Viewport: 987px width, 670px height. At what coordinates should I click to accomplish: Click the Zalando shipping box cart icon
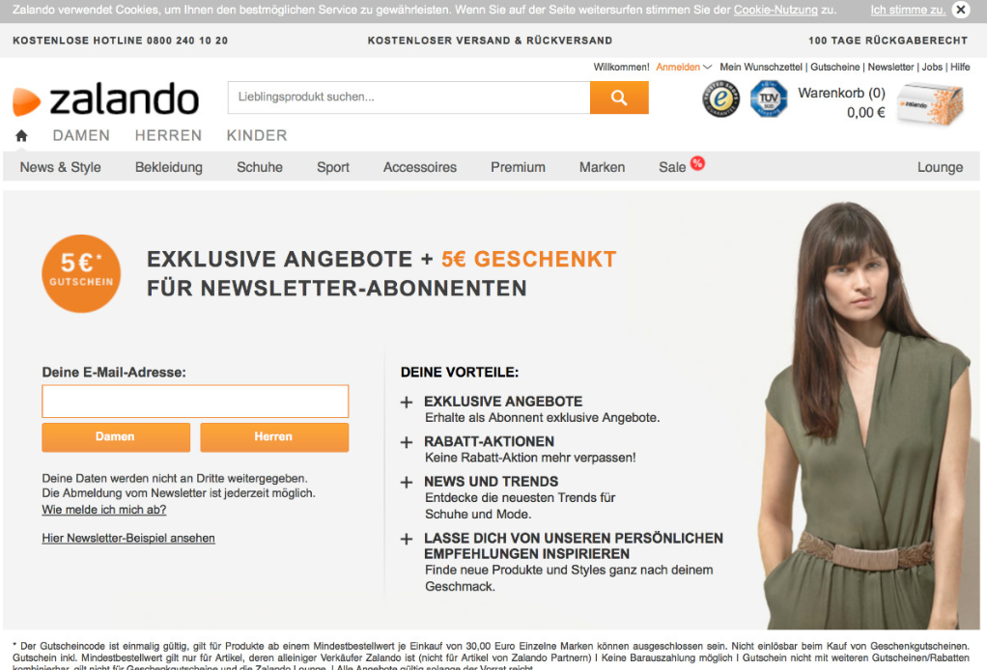[x=930, y=104]
